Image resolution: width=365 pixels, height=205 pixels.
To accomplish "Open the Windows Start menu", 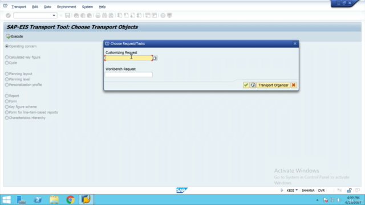I will (6, 200).
